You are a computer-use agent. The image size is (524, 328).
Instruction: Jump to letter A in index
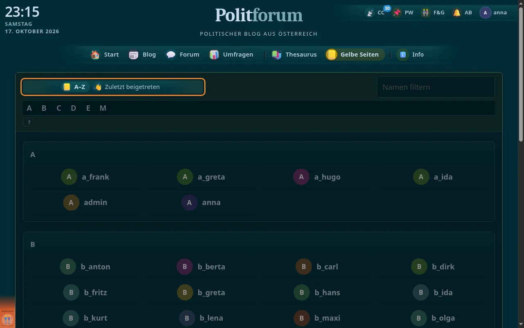click(29, 108)
